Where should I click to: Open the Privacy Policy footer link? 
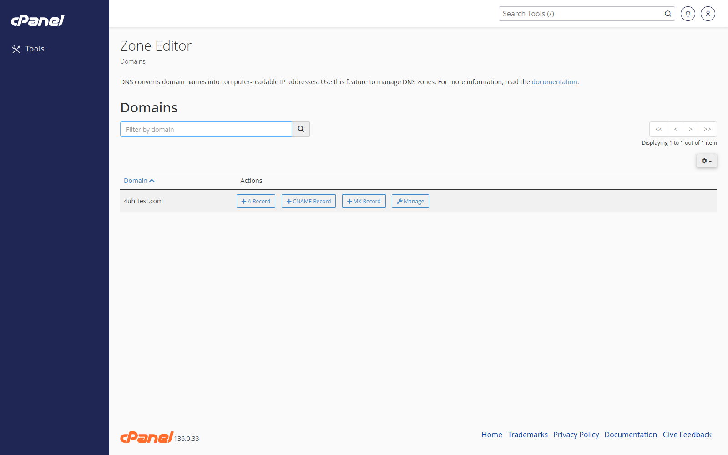point(576,435)
